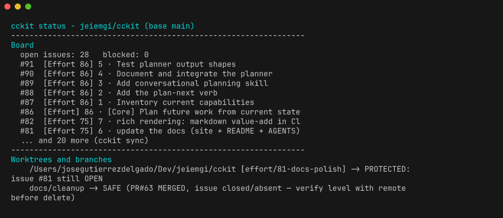Click issue #82 rich rendering line

[x=160, y=122]
